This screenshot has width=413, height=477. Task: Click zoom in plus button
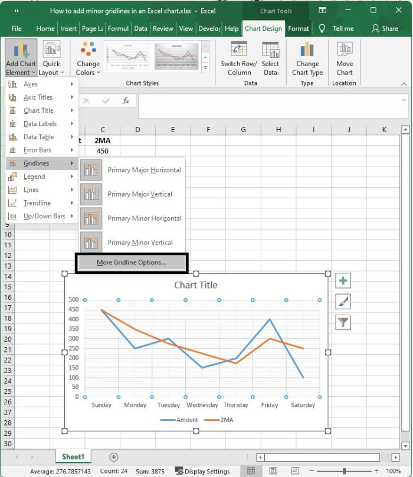pyautogui.click(x=376, y=471)
